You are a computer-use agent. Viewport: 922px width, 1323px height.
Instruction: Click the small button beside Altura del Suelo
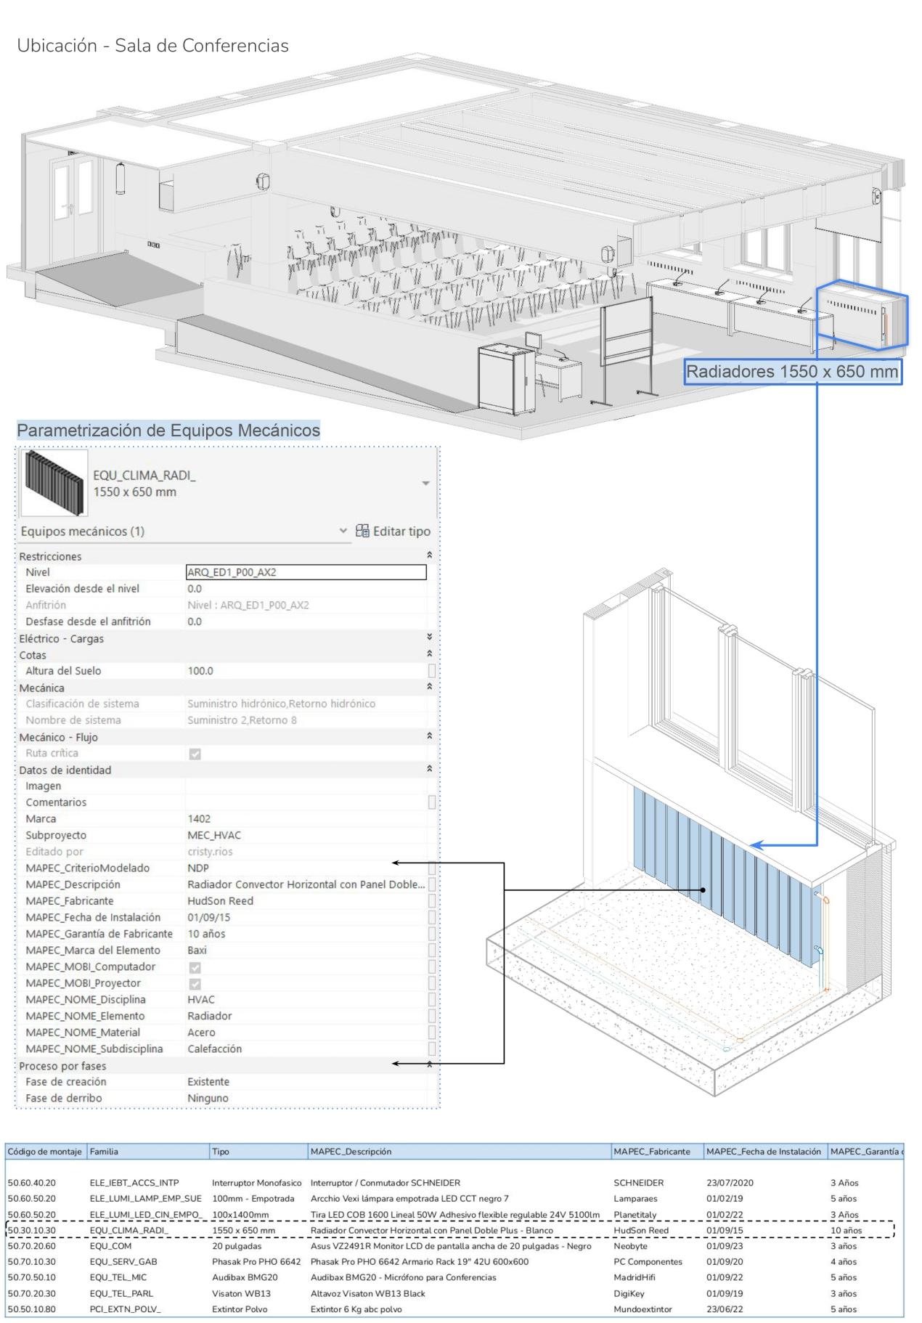(432, 671)
